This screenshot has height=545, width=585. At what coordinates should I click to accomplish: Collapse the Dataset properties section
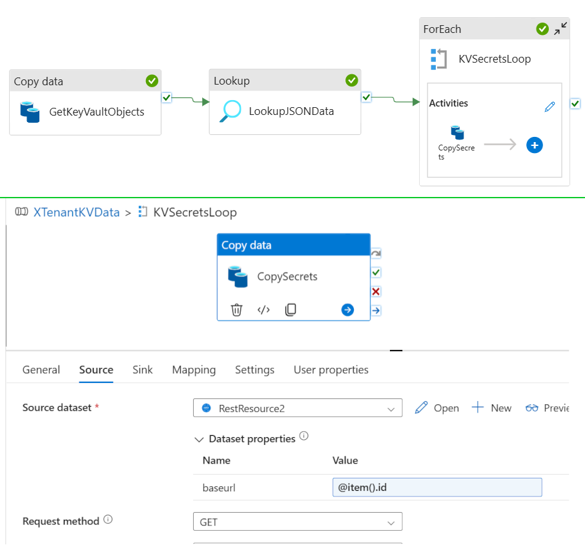click(x=199, y=439)
